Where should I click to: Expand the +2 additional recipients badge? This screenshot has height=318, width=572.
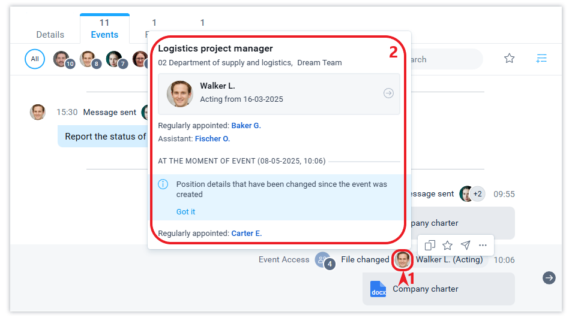(x=478, y=194)
